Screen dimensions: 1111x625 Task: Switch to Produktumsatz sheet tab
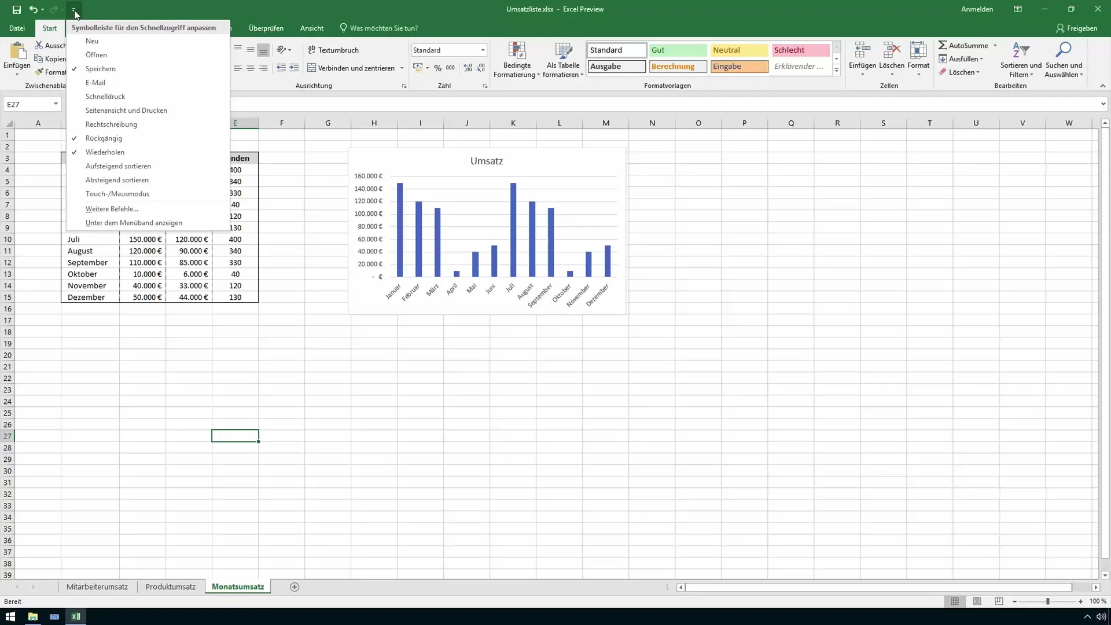(171, 587)
